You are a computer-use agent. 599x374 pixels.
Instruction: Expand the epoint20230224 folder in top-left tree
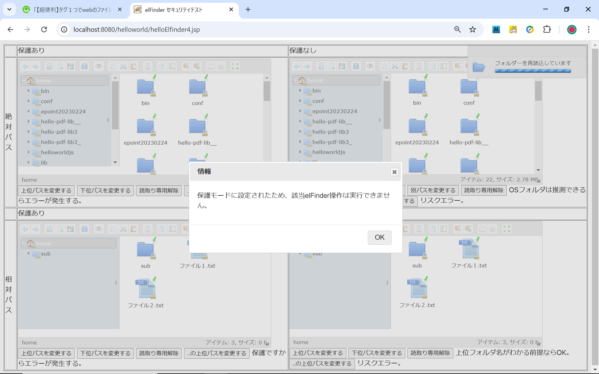coord(29,111)
